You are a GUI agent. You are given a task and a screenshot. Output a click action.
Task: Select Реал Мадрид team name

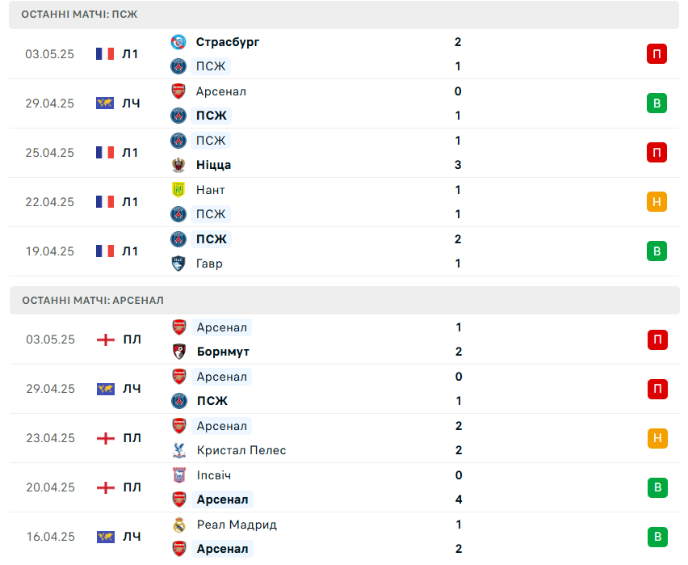tap(237, 525)
